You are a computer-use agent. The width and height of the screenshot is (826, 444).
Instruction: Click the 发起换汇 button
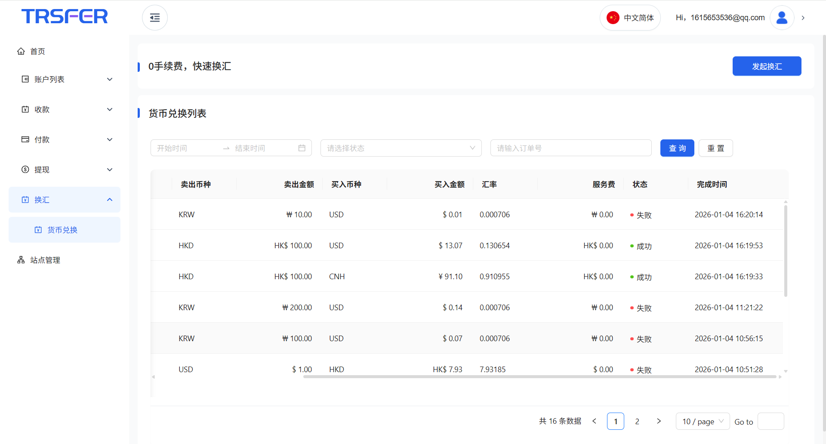click(x=767, y=66)
